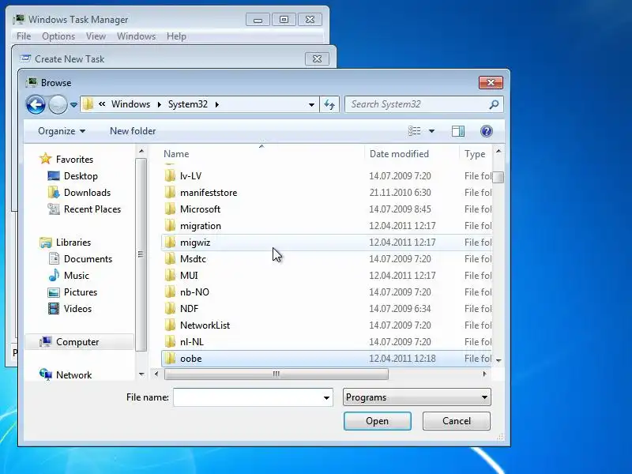Open Help menu in Task Manager
Viewport: 632px width, 474px height.
click(x=176, y=36)
